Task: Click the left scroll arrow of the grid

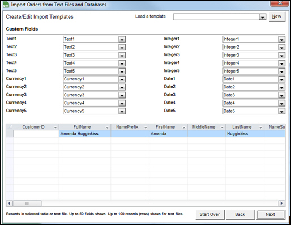Action: point(9,203)
